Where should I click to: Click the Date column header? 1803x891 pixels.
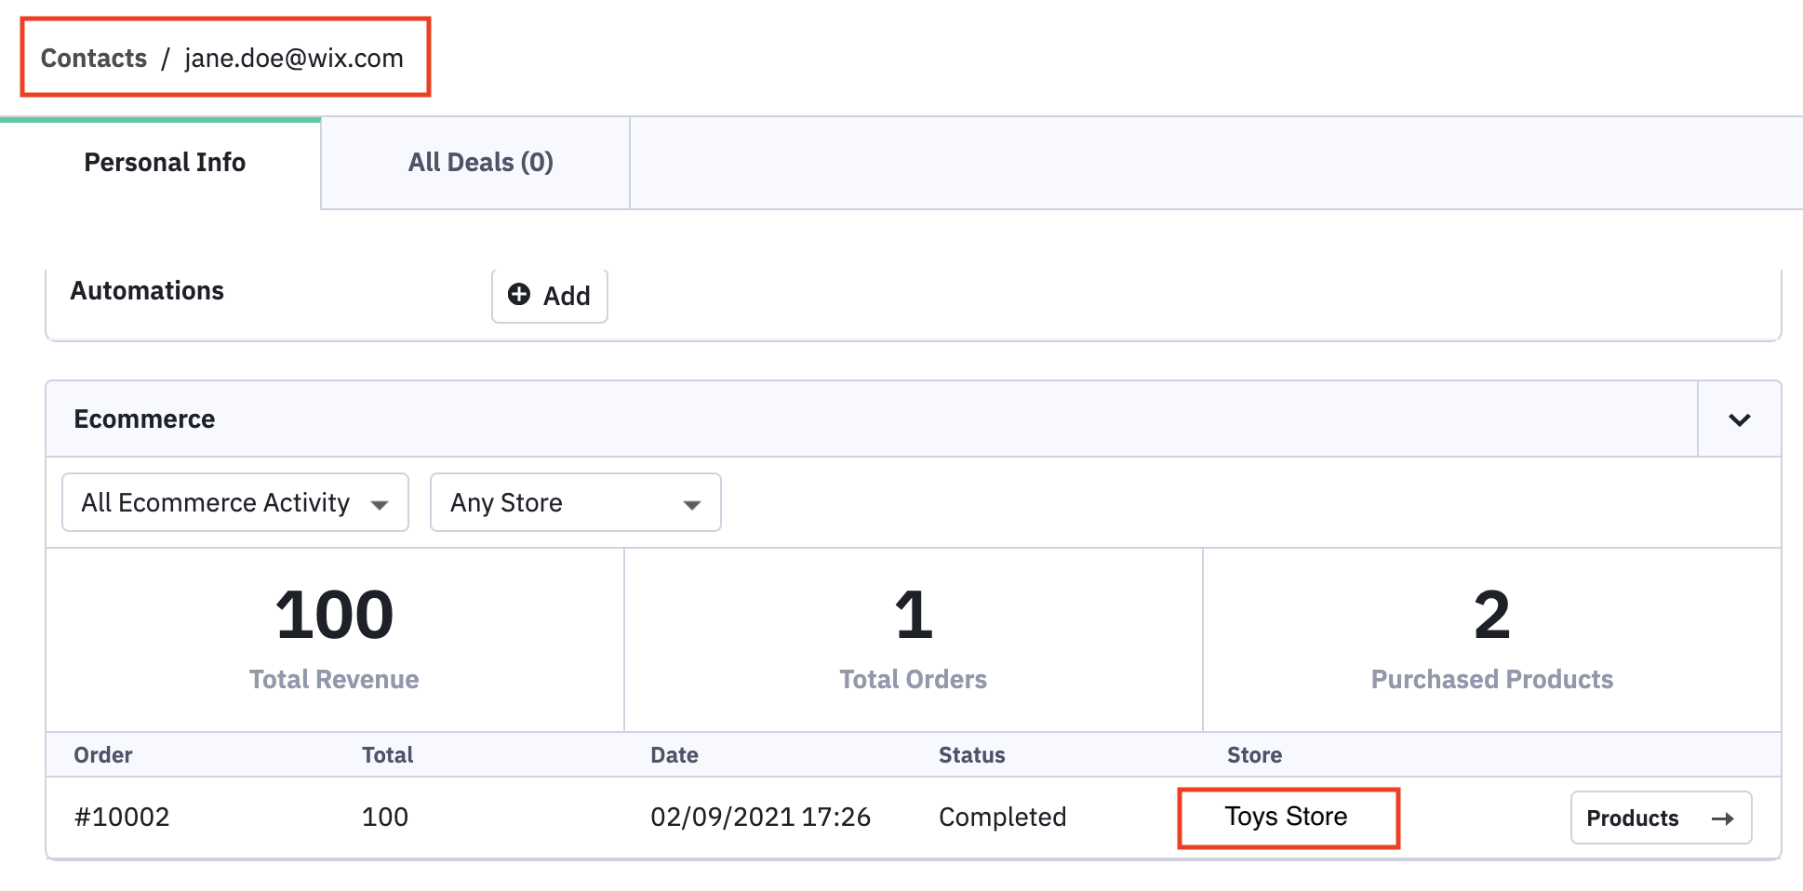coord(674,755)
